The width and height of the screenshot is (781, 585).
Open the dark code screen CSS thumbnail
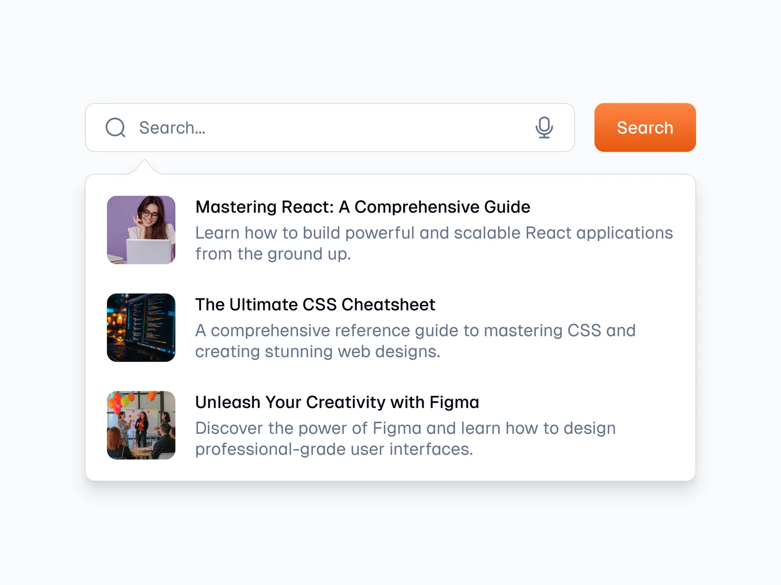[141, 328]
